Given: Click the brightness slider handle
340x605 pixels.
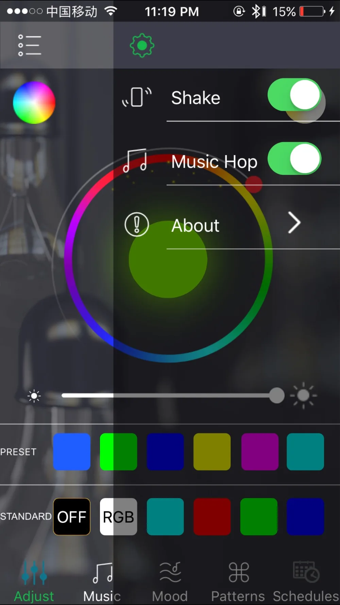Looking at the screenshot, I should coord(277,395).
